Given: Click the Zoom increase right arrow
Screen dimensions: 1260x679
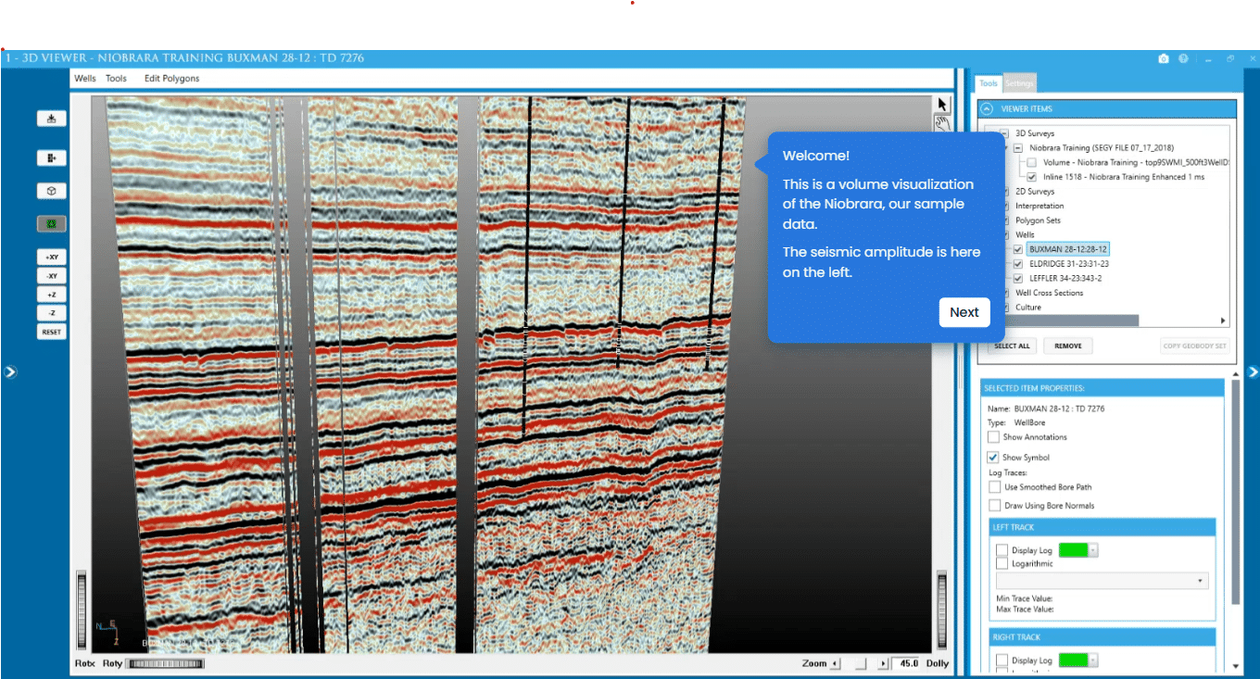Looking at the screenshot, I should (882, 663).
